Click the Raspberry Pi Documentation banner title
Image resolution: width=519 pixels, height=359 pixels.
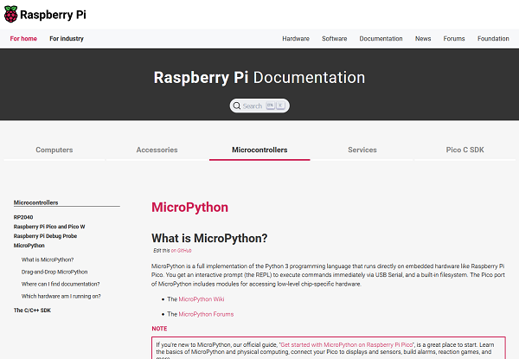[259, 78]
